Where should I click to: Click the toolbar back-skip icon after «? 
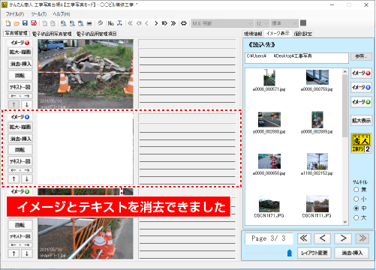pyautogui.click(x=139, y=23)
